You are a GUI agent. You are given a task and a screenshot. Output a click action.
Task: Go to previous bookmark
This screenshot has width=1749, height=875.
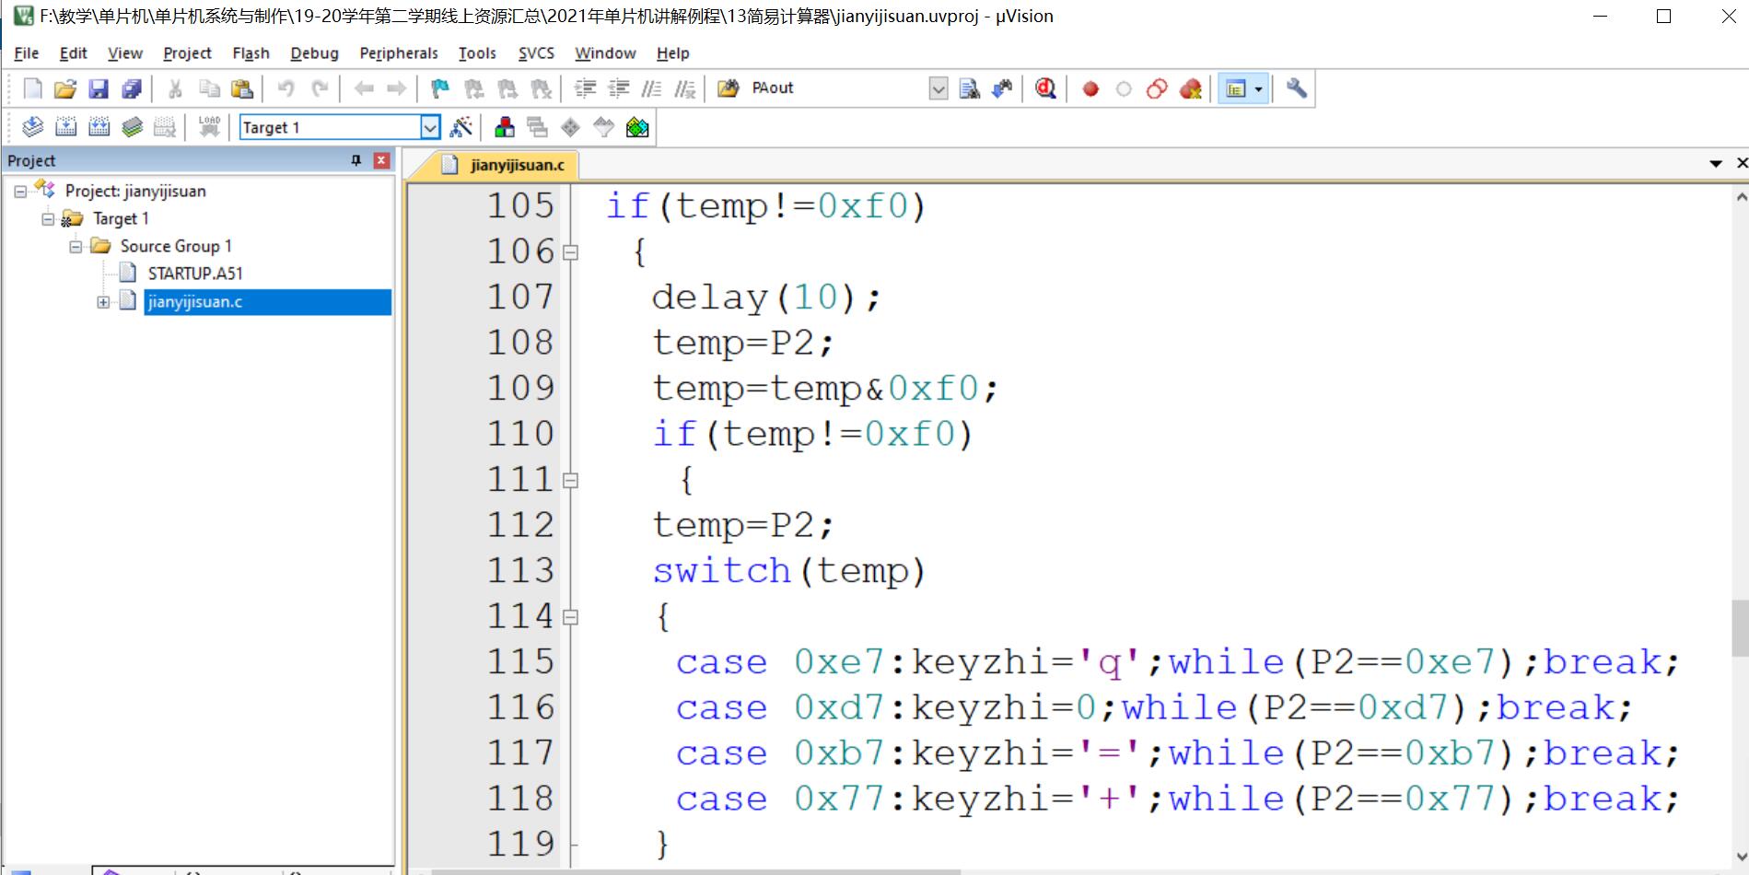474,88
